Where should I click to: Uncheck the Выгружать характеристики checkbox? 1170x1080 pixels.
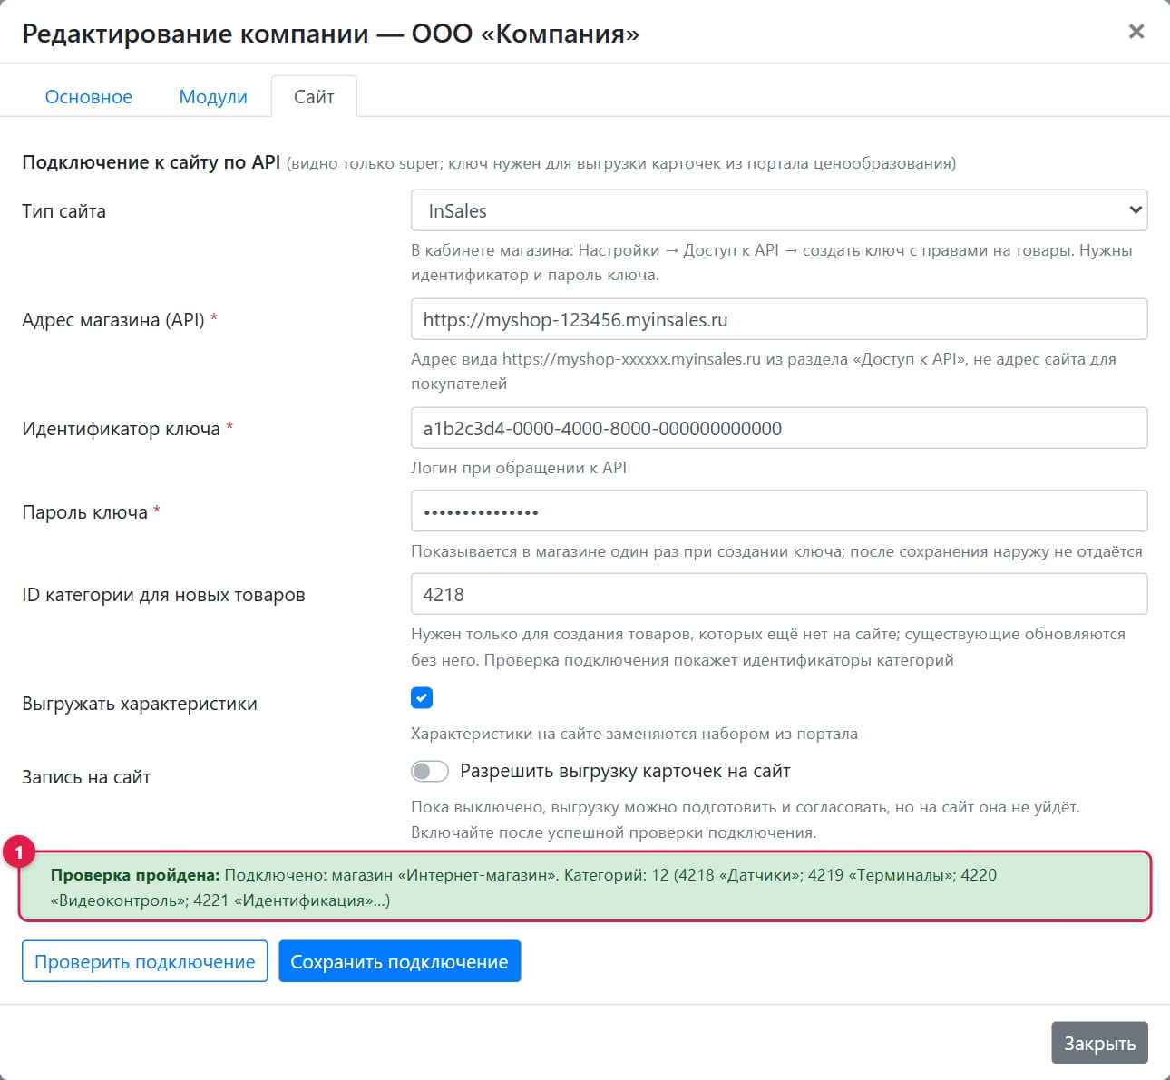(x=422, y=697)
